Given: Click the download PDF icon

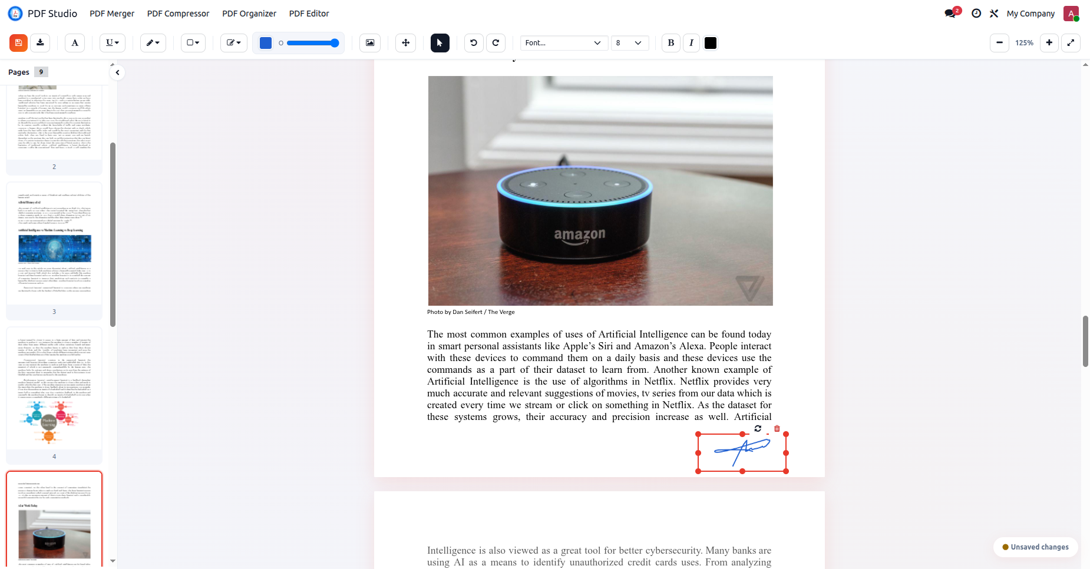Looking at the screenshot, I should tap(40, 43).
